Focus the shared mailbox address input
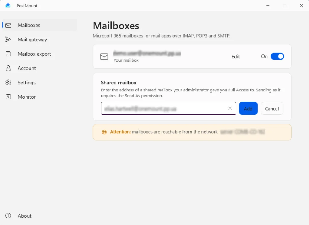 [x=164, y=108]
